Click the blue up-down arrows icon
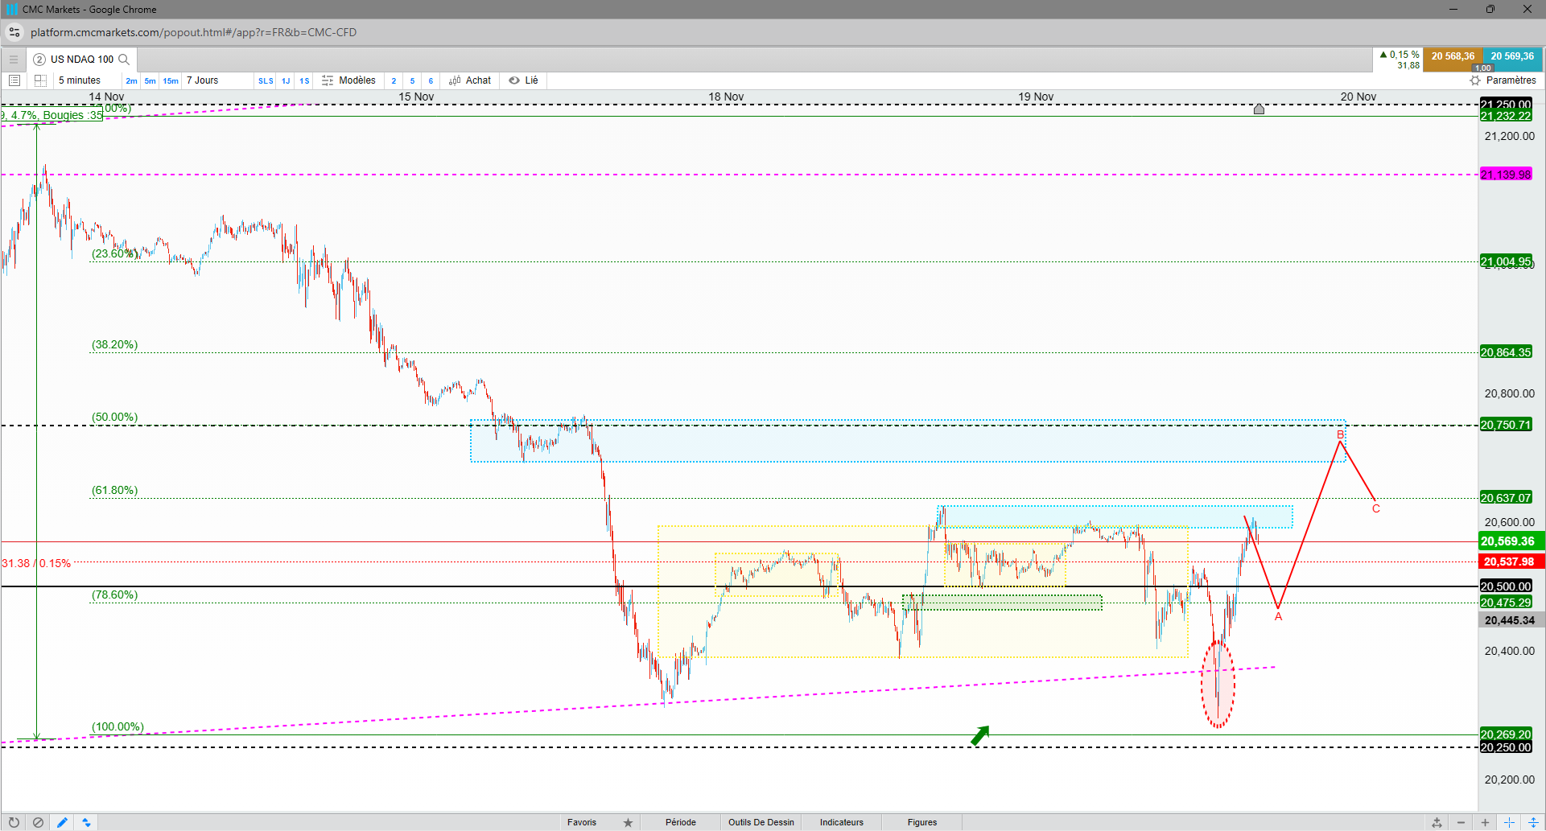 86,822
